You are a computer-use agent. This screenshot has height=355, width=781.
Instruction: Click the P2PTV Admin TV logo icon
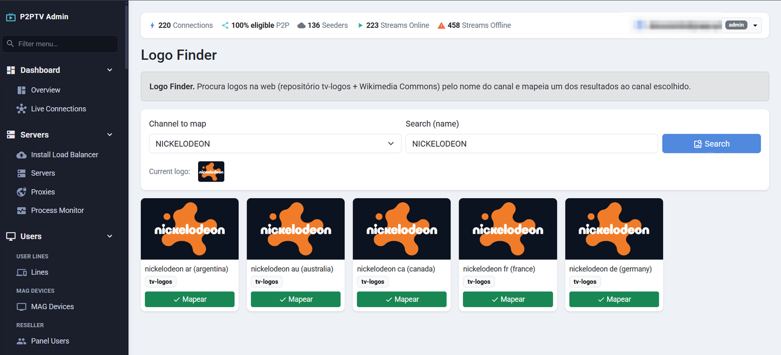(x=11, y=17)
